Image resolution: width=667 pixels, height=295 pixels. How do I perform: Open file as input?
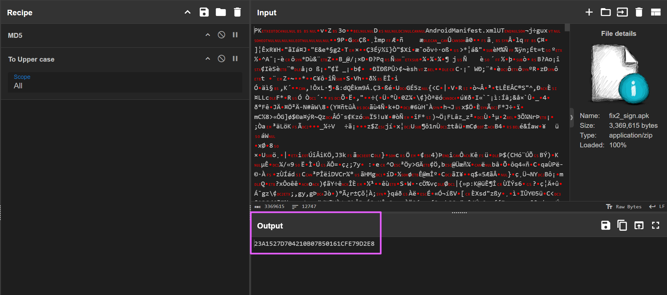pos(622,12)
